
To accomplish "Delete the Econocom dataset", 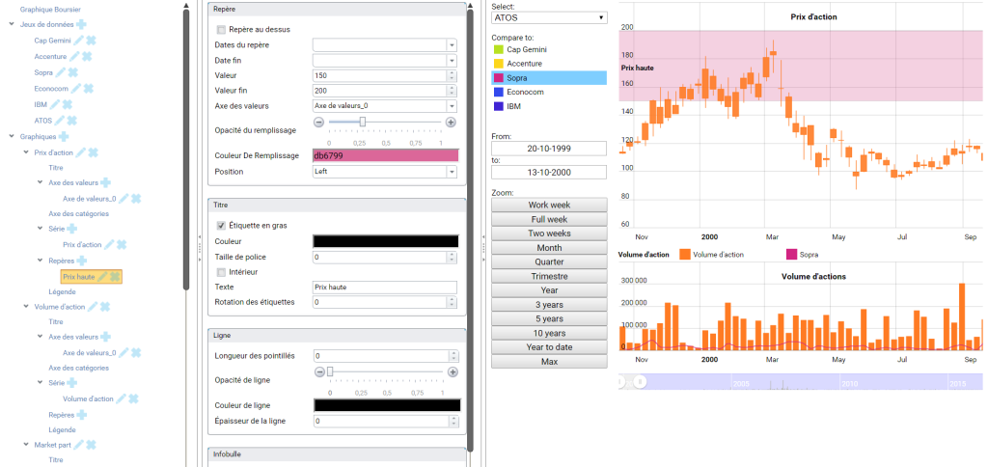I will tap(89, 88).
